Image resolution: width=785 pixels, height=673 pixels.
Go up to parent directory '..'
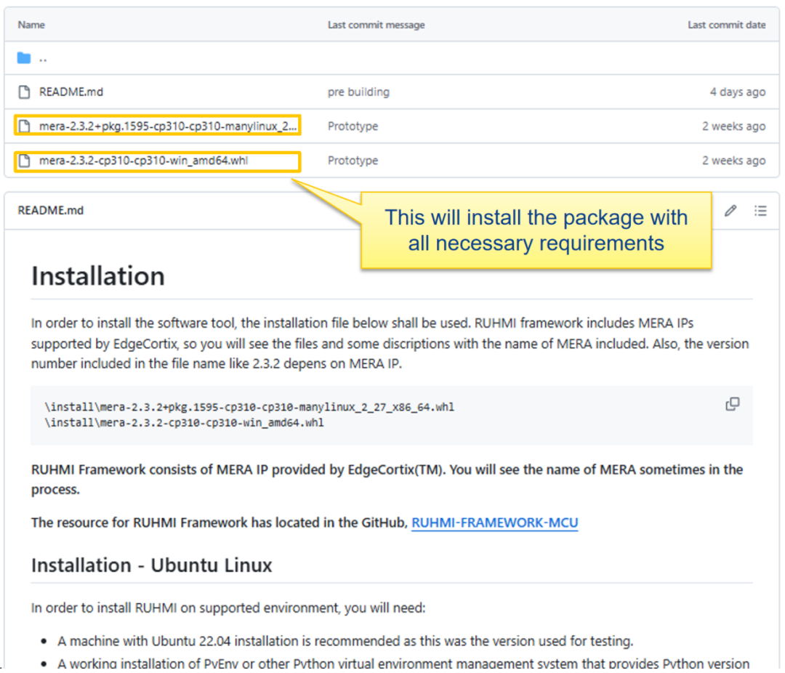pos(43,59)
